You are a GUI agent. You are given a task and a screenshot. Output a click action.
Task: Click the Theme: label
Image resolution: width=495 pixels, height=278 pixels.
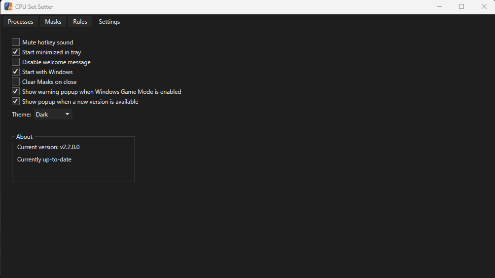point(22,115)
